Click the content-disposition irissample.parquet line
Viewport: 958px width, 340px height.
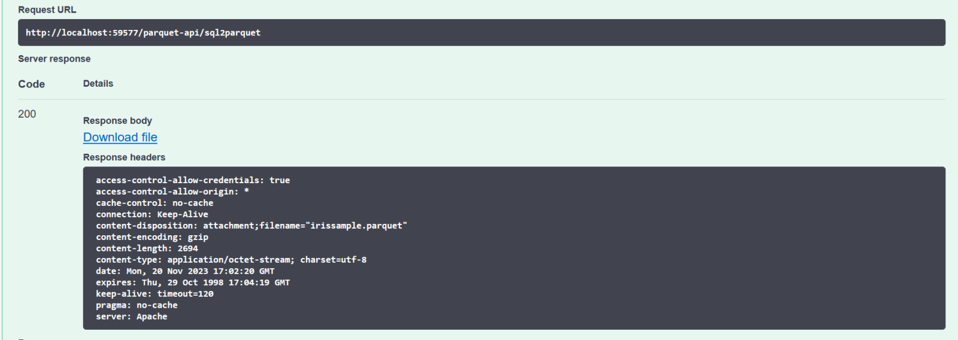[x=251, y=226]
